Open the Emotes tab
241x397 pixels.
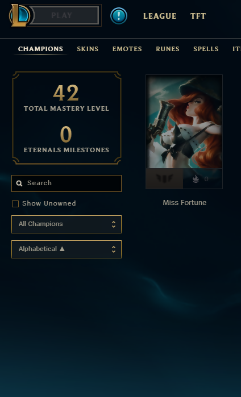(127, 49)
